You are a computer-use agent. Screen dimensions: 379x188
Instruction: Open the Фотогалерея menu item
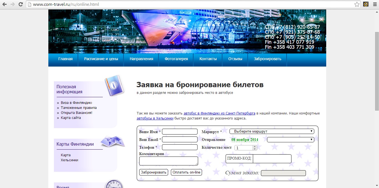pos(176,59)
